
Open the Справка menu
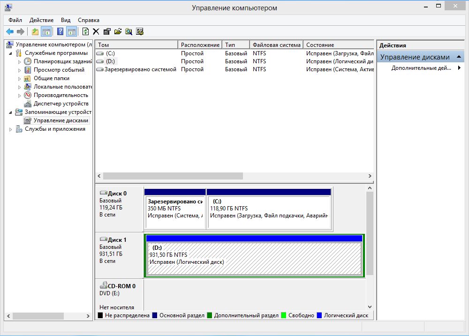pyautogui.click(x=89, y=20)
